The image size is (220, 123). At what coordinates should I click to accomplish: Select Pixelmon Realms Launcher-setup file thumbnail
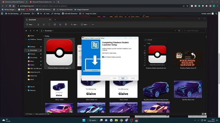[x=59, y=53]
